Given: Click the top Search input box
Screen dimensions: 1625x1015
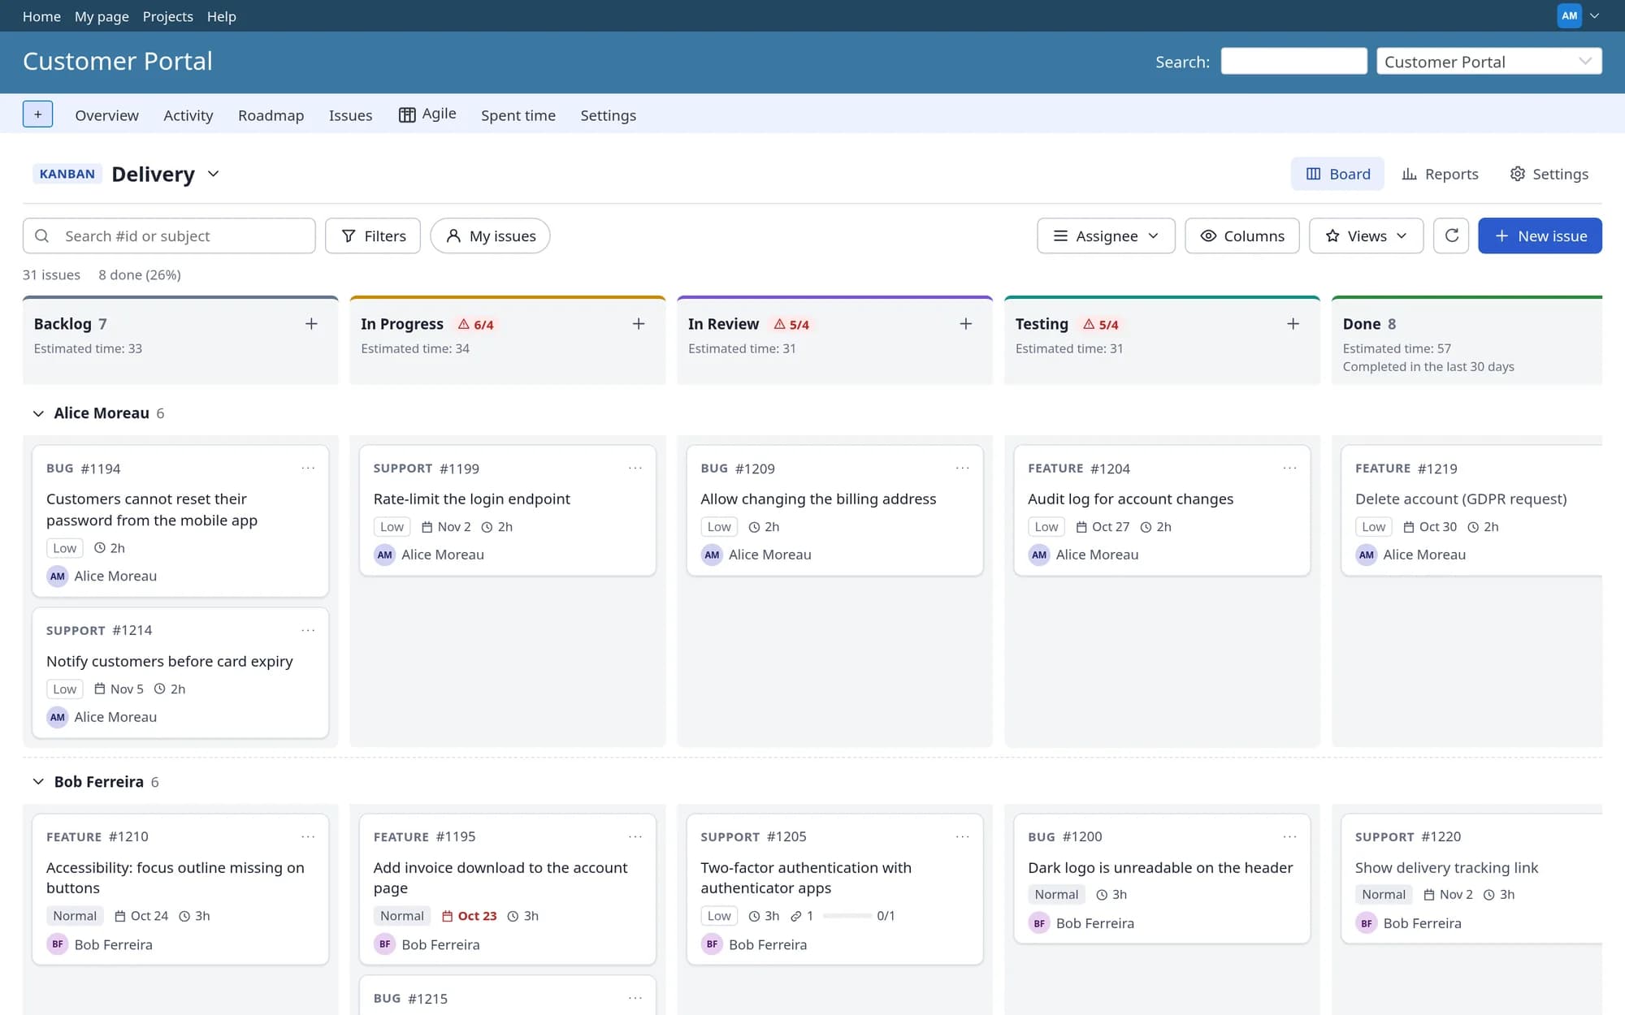Looking at the screenshot, I should (x=1293, y=62).
